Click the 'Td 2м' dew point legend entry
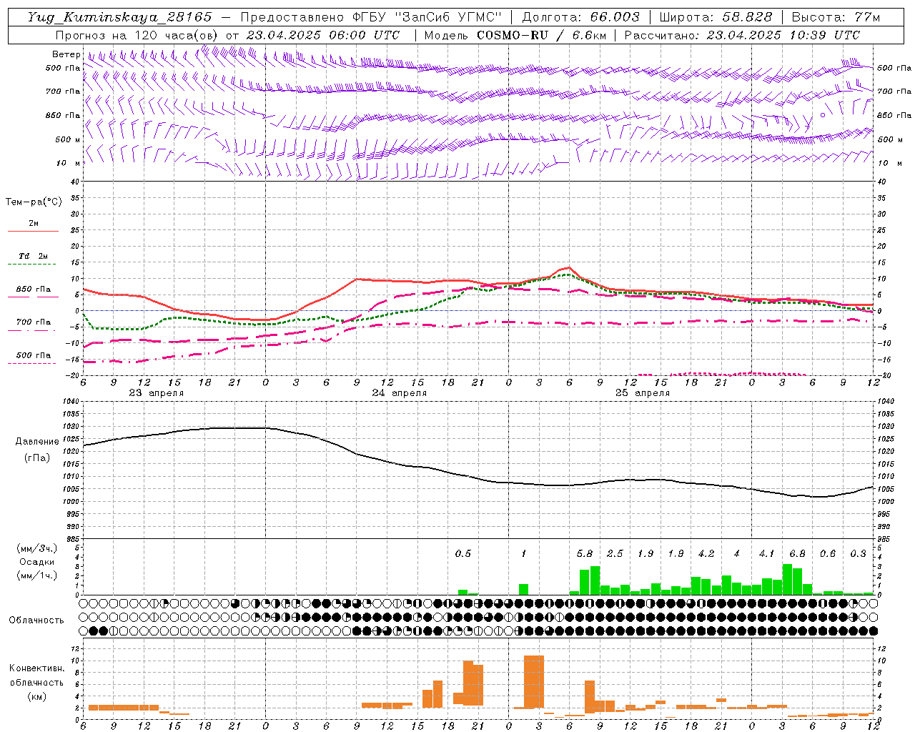The width and height of the screenshot is (915, 732). [x=33, y=256]
